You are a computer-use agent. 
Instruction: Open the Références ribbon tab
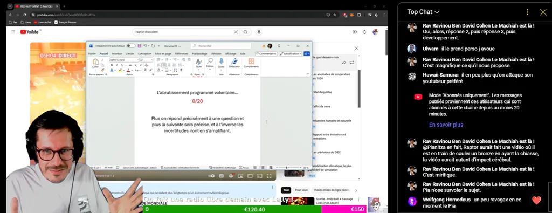coord(182,54)
